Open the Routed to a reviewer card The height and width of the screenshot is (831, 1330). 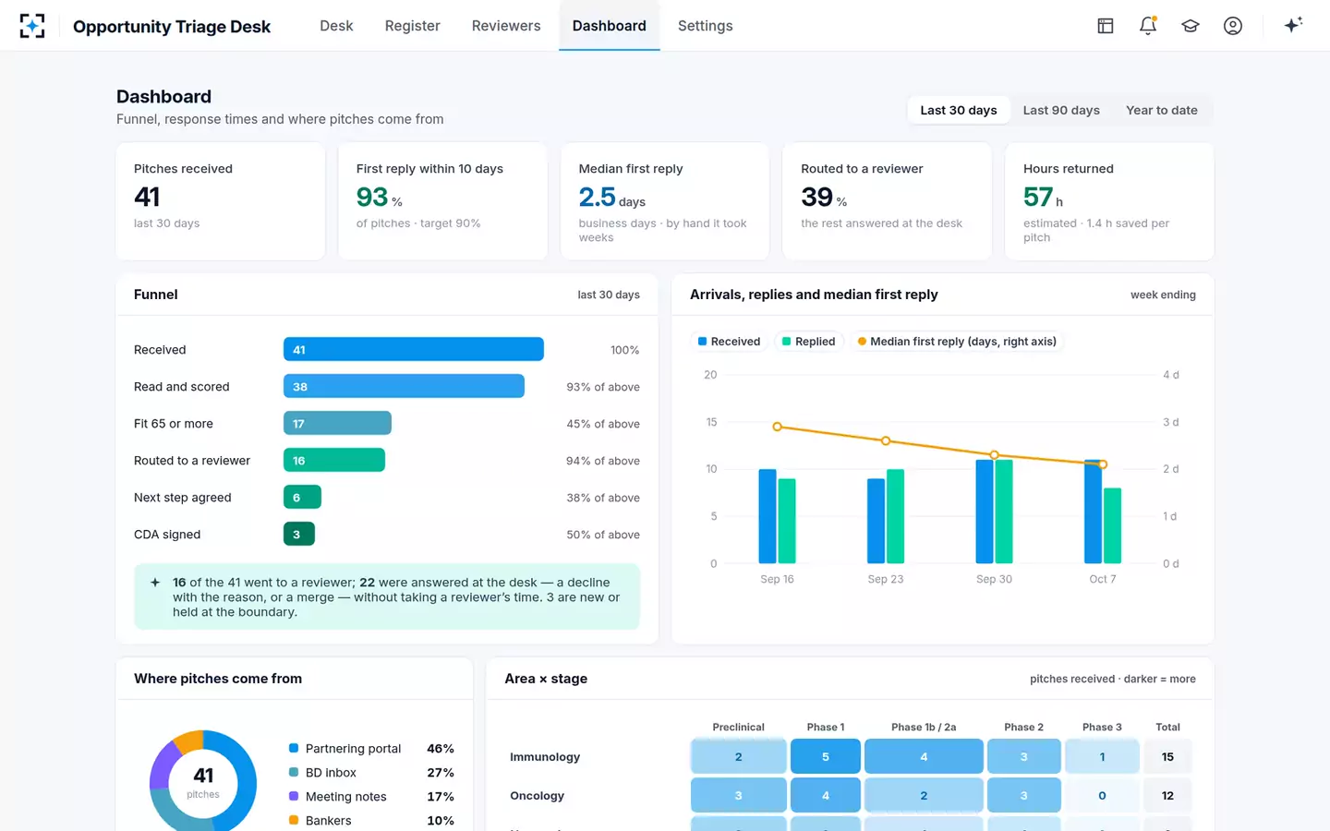(x=887, y=201)
